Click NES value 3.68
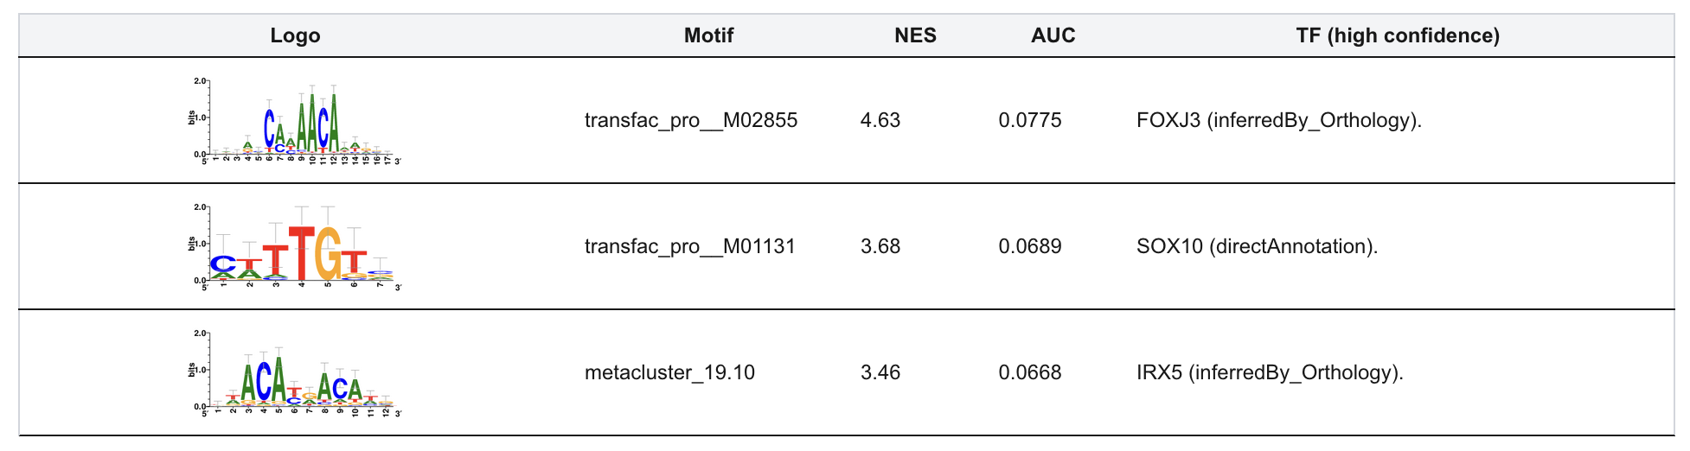Viewport: 1690px width, 451px height. (x=880, y=246)
